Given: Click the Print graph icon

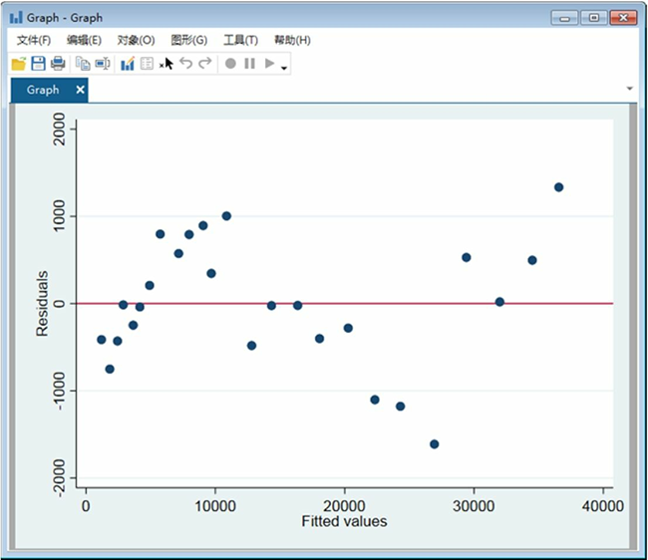Looking at the screenshot, I should click(x=58, y=64).
